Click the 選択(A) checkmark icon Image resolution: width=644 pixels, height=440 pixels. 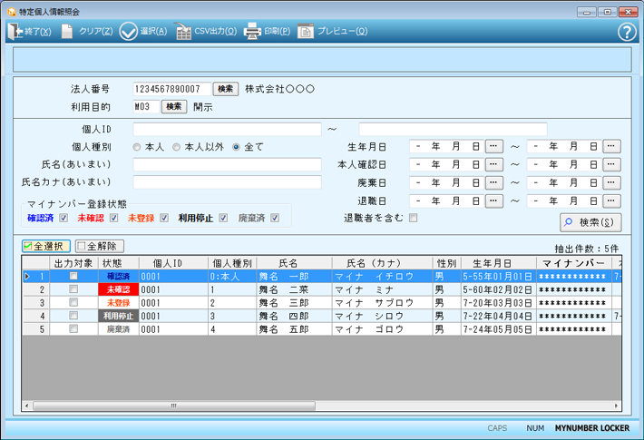tap(129, 32)
